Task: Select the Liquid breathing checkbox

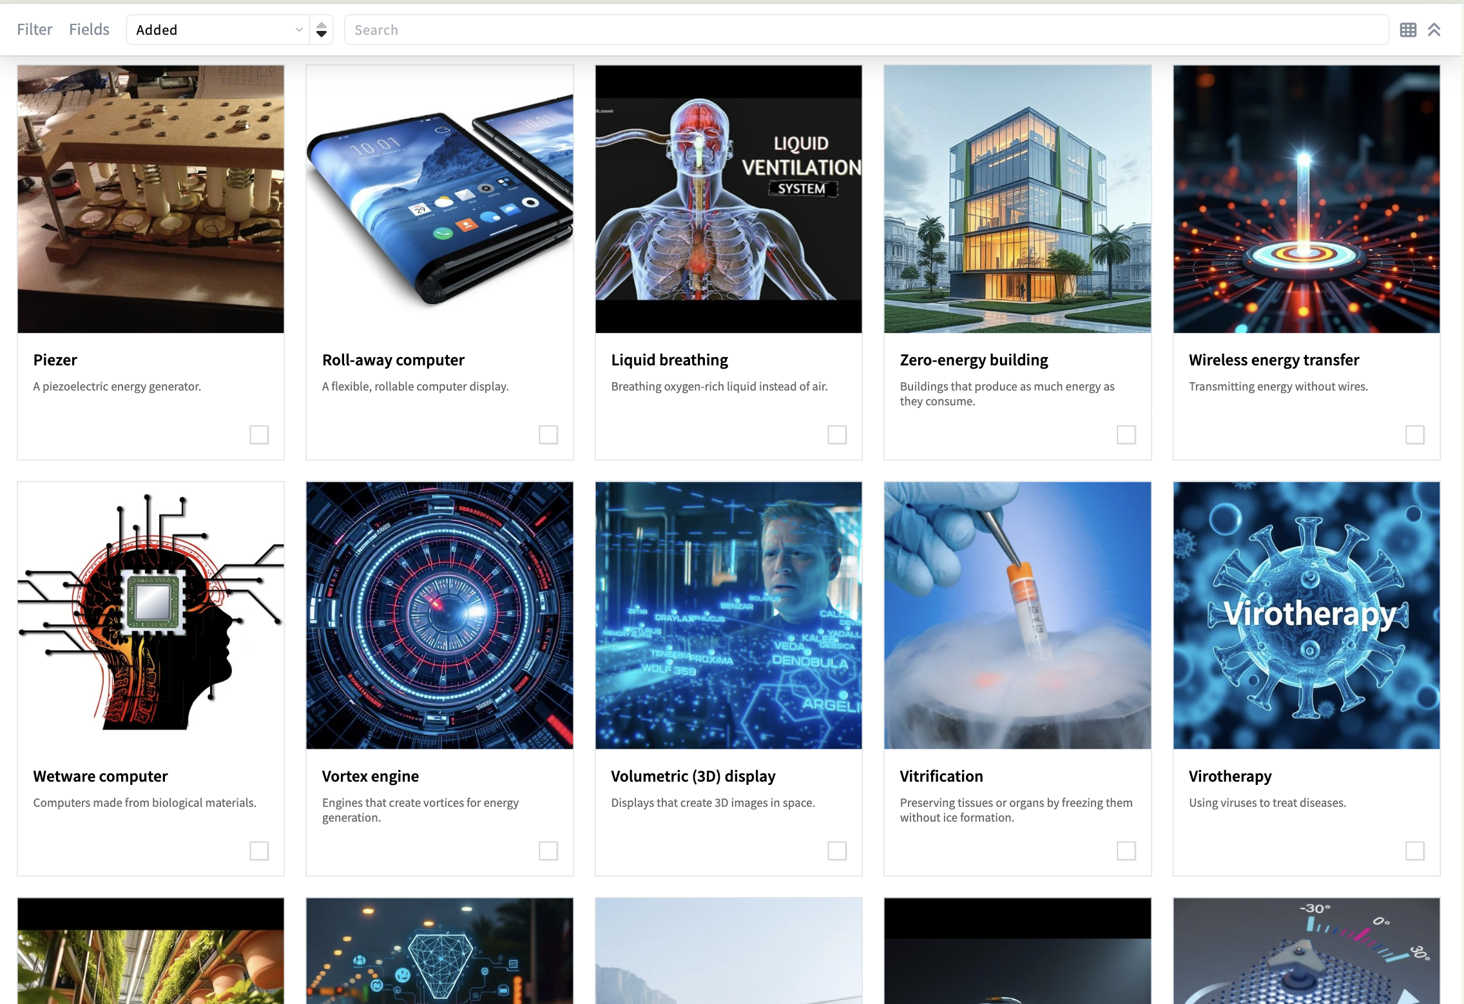Action: [x=837, y=434]
